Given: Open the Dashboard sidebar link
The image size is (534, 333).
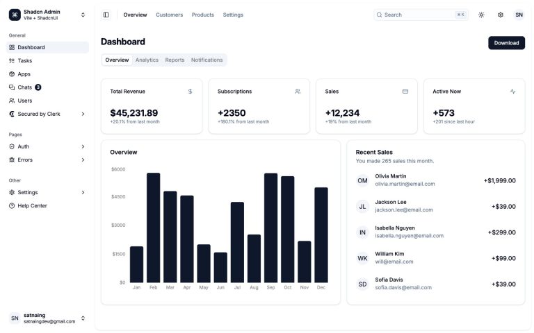Looking at the screenshot, I should (x=47, y=48).
